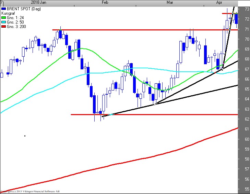
Task: Select the Mar month header
Action: [170, 3]
